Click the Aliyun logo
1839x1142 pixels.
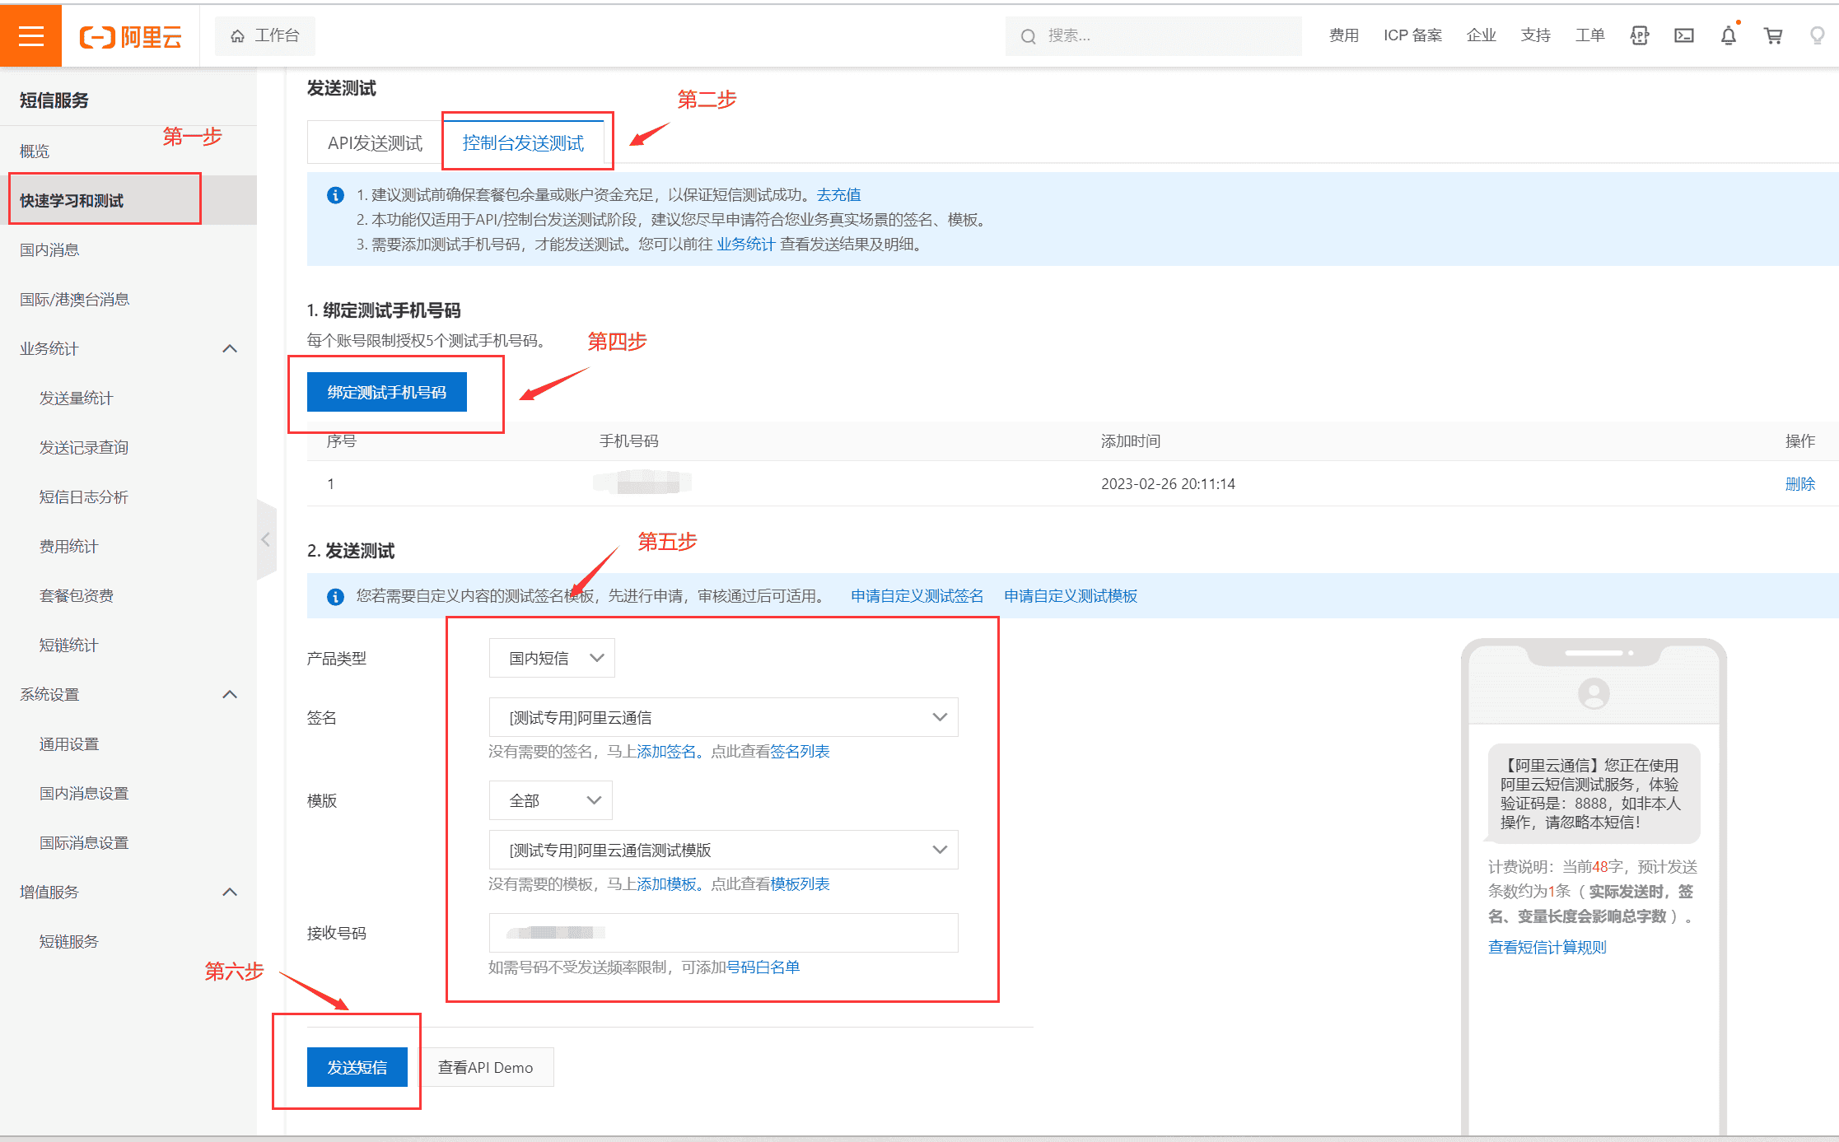[x=130, y=36]
